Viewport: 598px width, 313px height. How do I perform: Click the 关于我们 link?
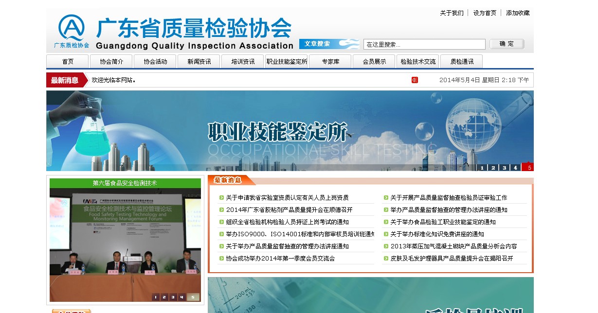pyautogui.click(x=452, y=13)
